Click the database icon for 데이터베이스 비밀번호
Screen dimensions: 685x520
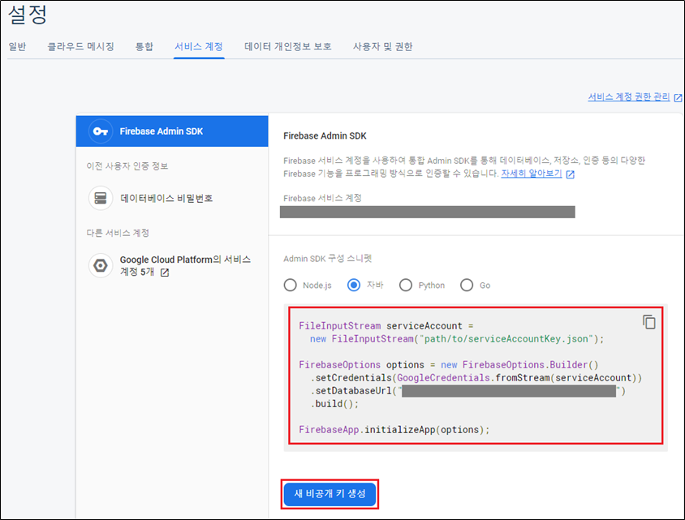pos(101,198)
